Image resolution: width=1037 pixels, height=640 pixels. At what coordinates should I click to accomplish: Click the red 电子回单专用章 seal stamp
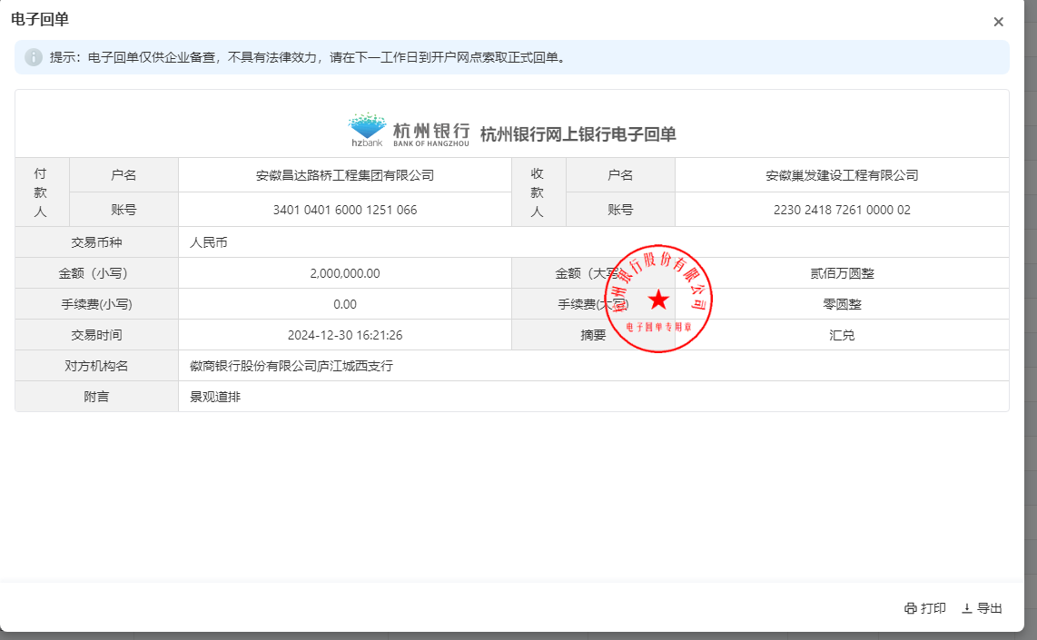tap(658, 299)
